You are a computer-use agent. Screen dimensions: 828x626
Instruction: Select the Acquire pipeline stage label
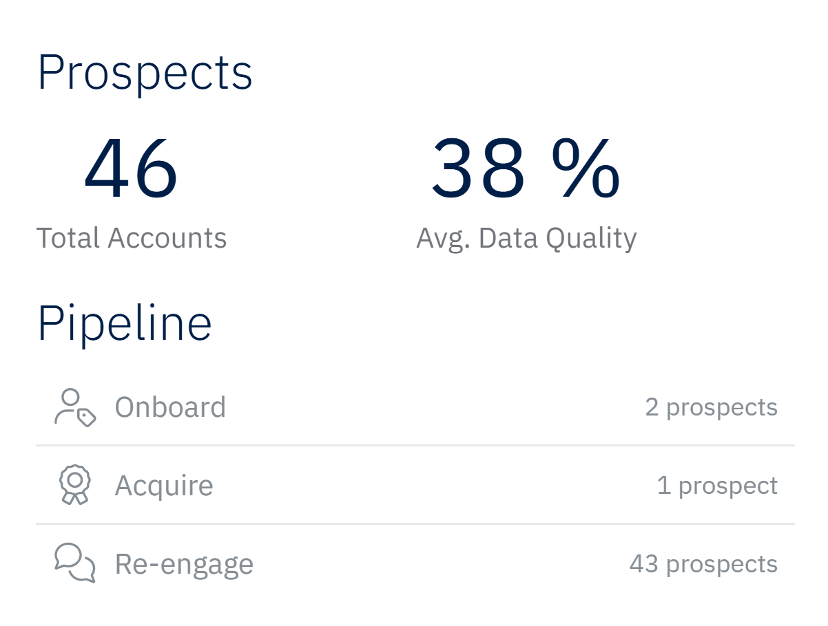pyautogui.click(x=164, y=486)
